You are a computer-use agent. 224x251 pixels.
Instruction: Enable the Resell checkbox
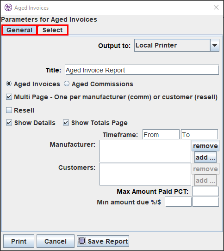tap(9, 110)
